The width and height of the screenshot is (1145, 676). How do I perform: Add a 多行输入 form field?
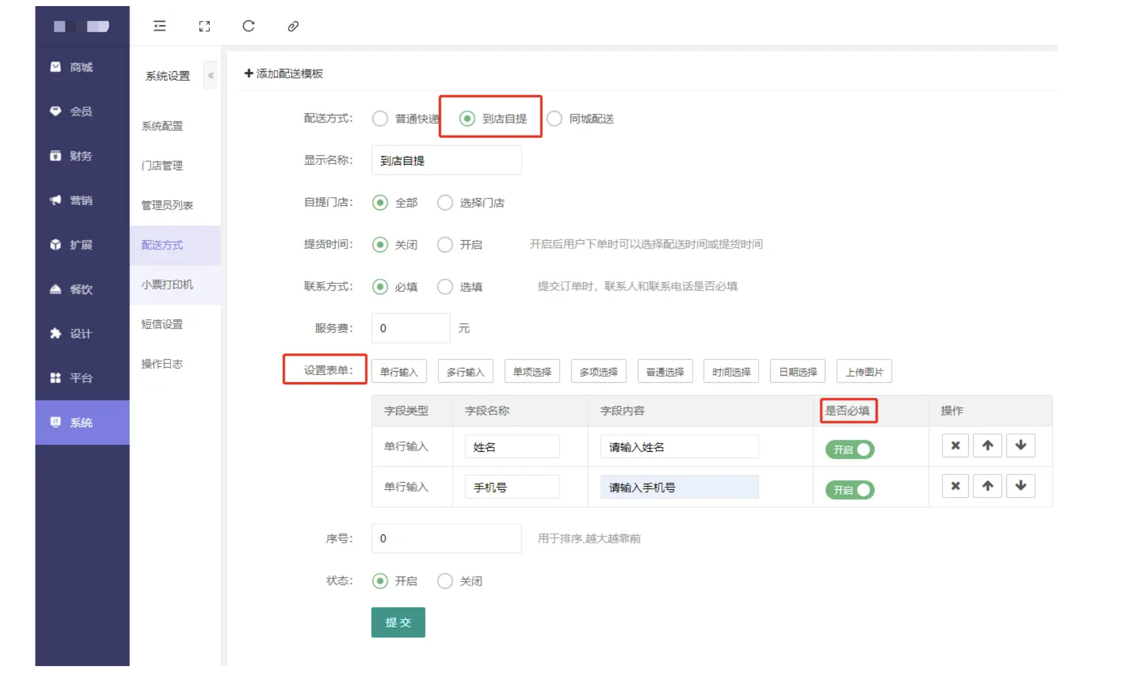coord(465,372)
